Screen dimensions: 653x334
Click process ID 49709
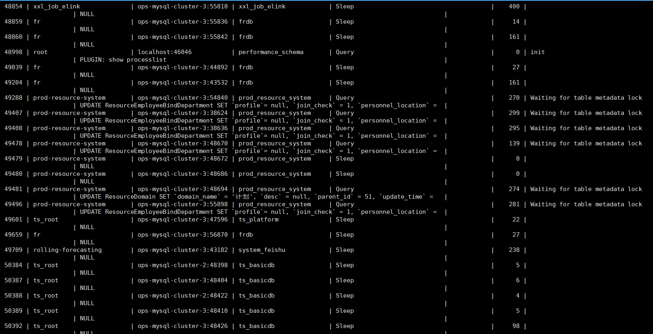pyautogui.click(x=14, y=250)
